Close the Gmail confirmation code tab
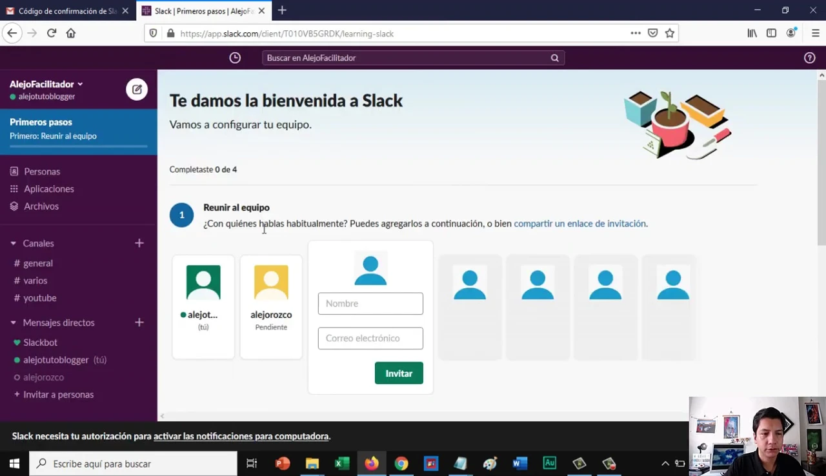This screenshot has width=826, height=476. [125, 11]
